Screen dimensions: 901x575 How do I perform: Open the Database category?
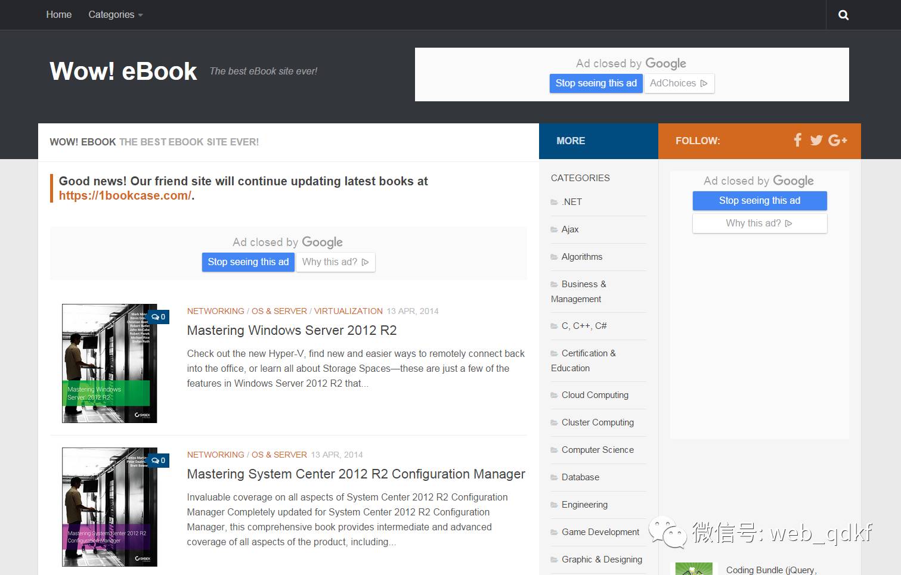[x=580, y=477]
